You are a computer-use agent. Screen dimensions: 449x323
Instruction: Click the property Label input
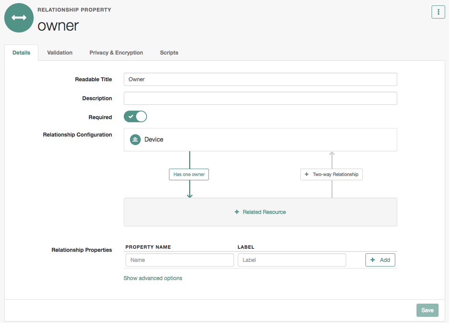292,260
